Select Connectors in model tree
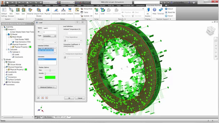219x123 pixels. [x=12, y=77]
